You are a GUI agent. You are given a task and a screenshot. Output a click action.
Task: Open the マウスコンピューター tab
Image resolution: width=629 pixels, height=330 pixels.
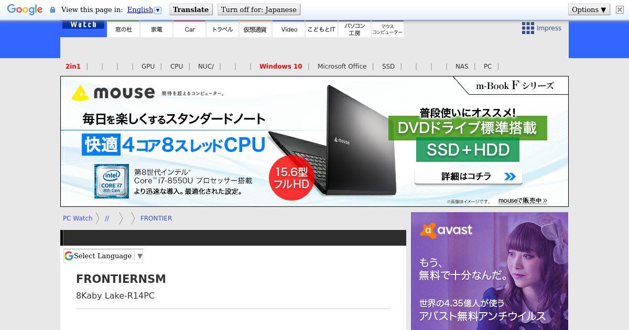(x=387, y=29)
